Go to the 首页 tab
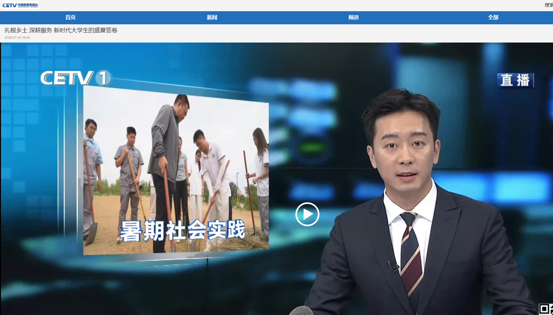This screenshot has height=315, width=553. pos(71,18)
